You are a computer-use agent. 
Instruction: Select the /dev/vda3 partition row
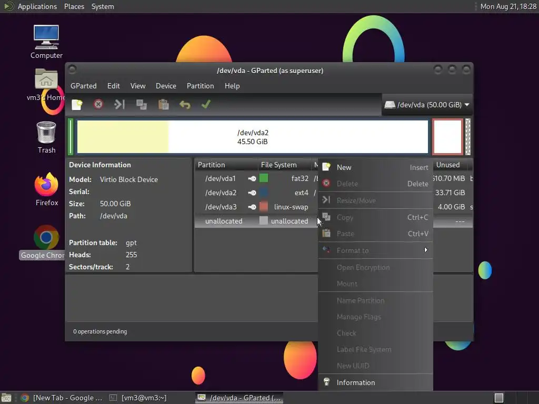point(256,207)
